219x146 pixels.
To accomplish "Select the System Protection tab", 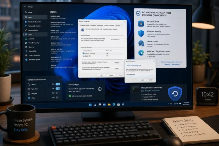I will [x=109, y=25].
